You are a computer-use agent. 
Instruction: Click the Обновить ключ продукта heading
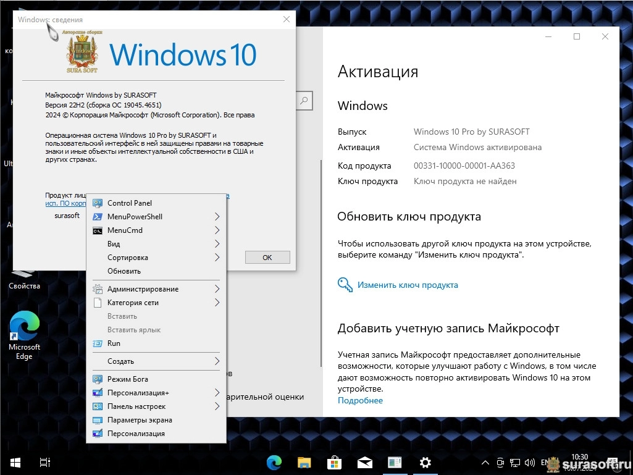coord(409,216)
